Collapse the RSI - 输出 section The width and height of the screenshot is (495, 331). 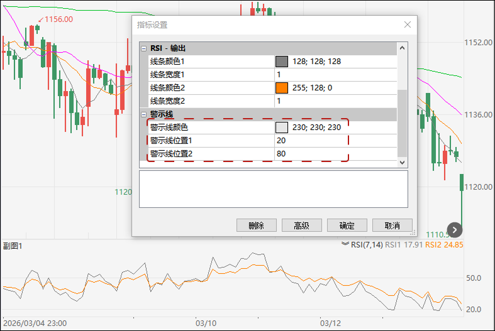coord(144,48)
